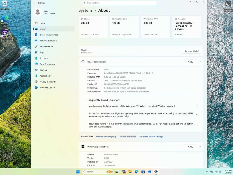The image size is (233, 175).
Task: Open Microsoft Store from the taskbar
Action: click(143, 172)
